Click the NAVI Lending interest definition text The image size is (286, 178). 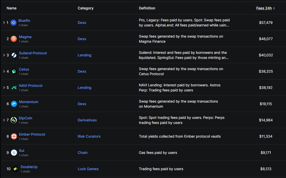click(x=180, y=88)
